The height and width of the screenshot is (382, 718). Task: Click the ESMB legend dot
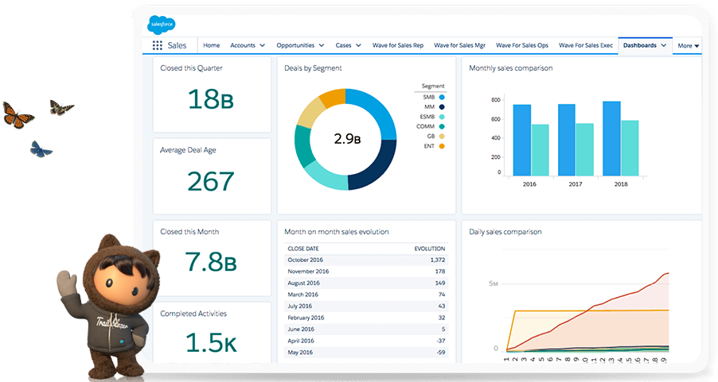[x=442, y=117]
